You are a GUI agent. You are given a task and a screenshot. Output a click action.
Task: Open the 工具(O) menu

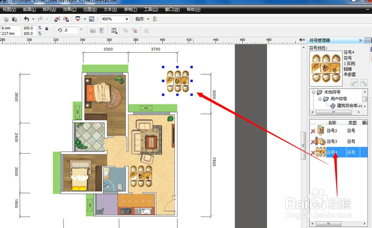[x=151, y=10]
